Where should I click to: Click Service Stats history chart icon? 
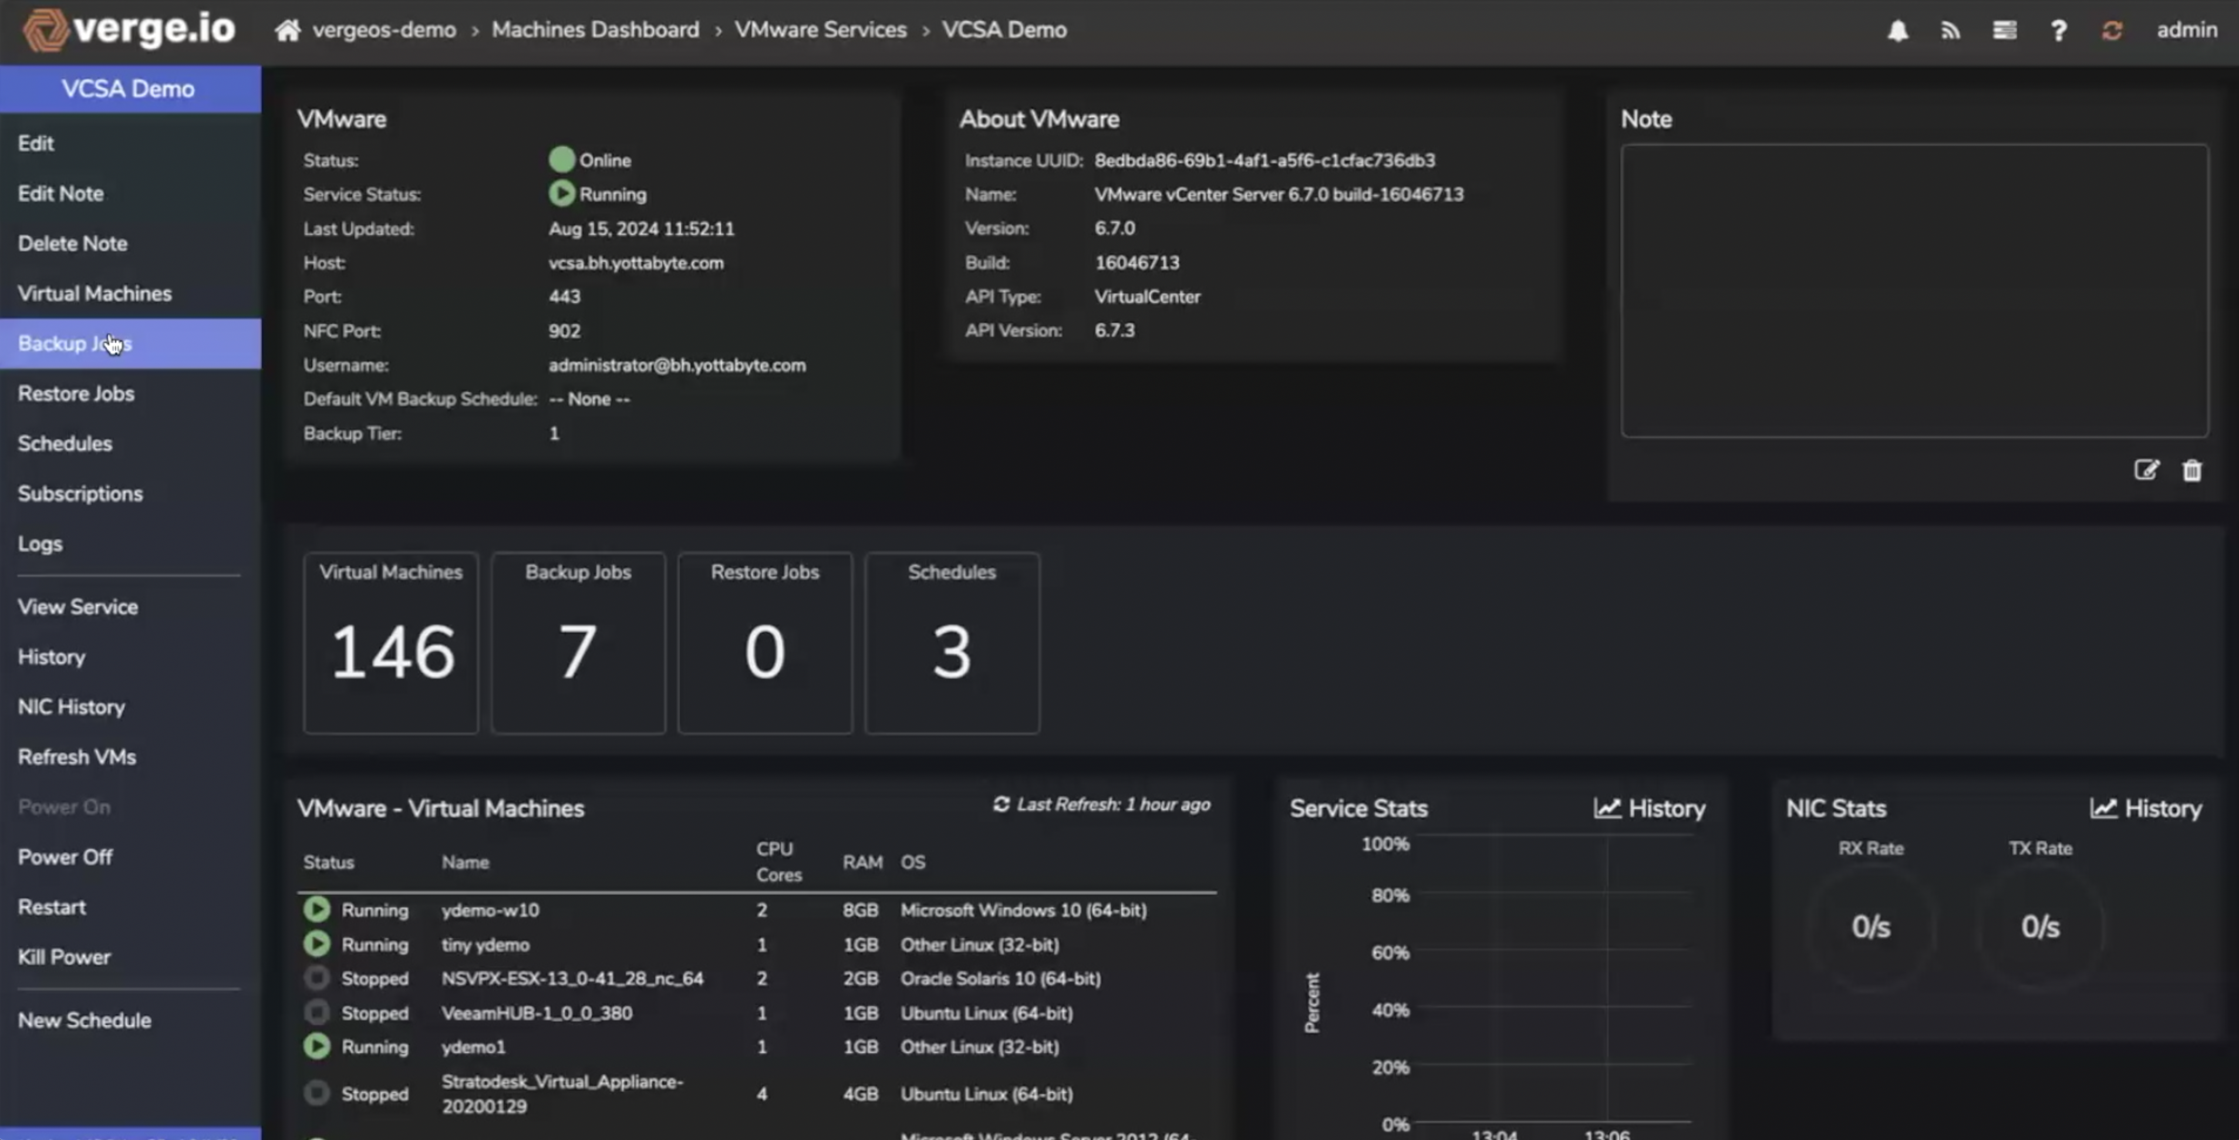pos(1607,808)
